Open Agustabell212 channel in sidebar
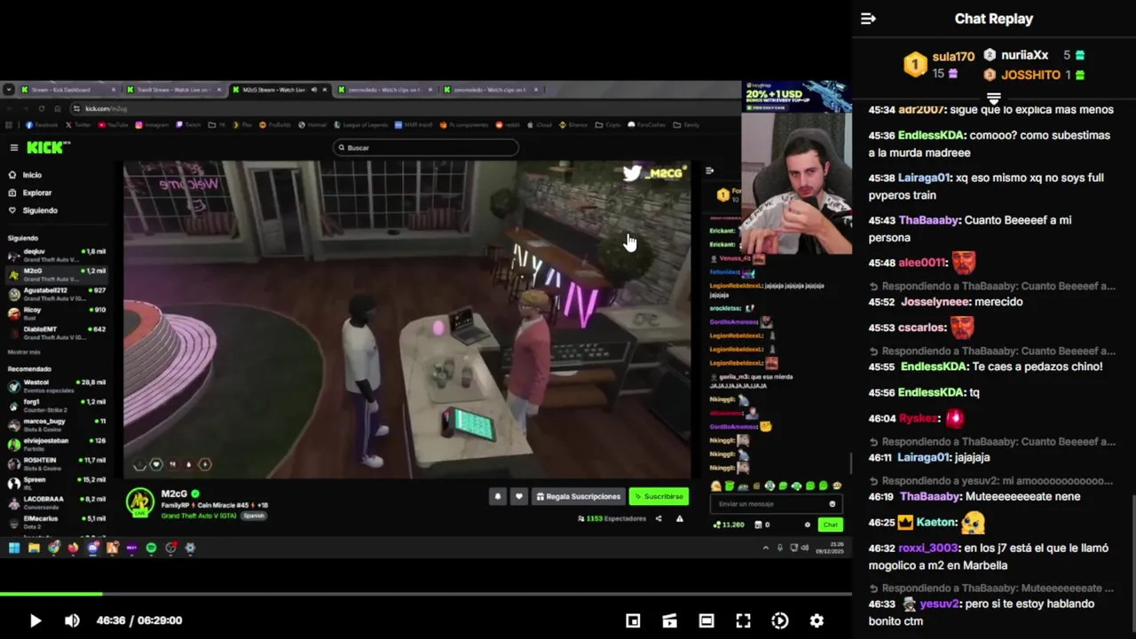Screen dimensions: 1136x639 tap(57, 294)
